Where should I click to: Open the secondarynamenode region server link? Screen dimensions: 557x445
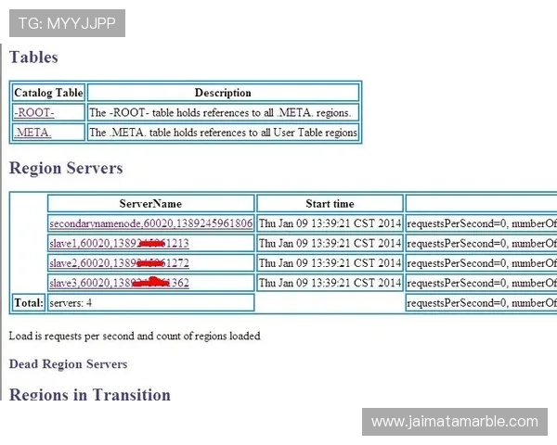150,223
